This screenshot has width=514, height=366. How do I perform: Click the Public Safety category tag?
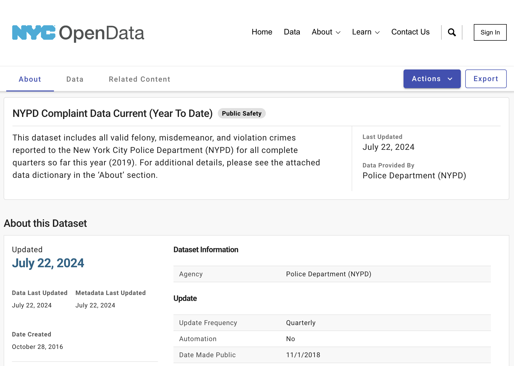pos(241,114)
